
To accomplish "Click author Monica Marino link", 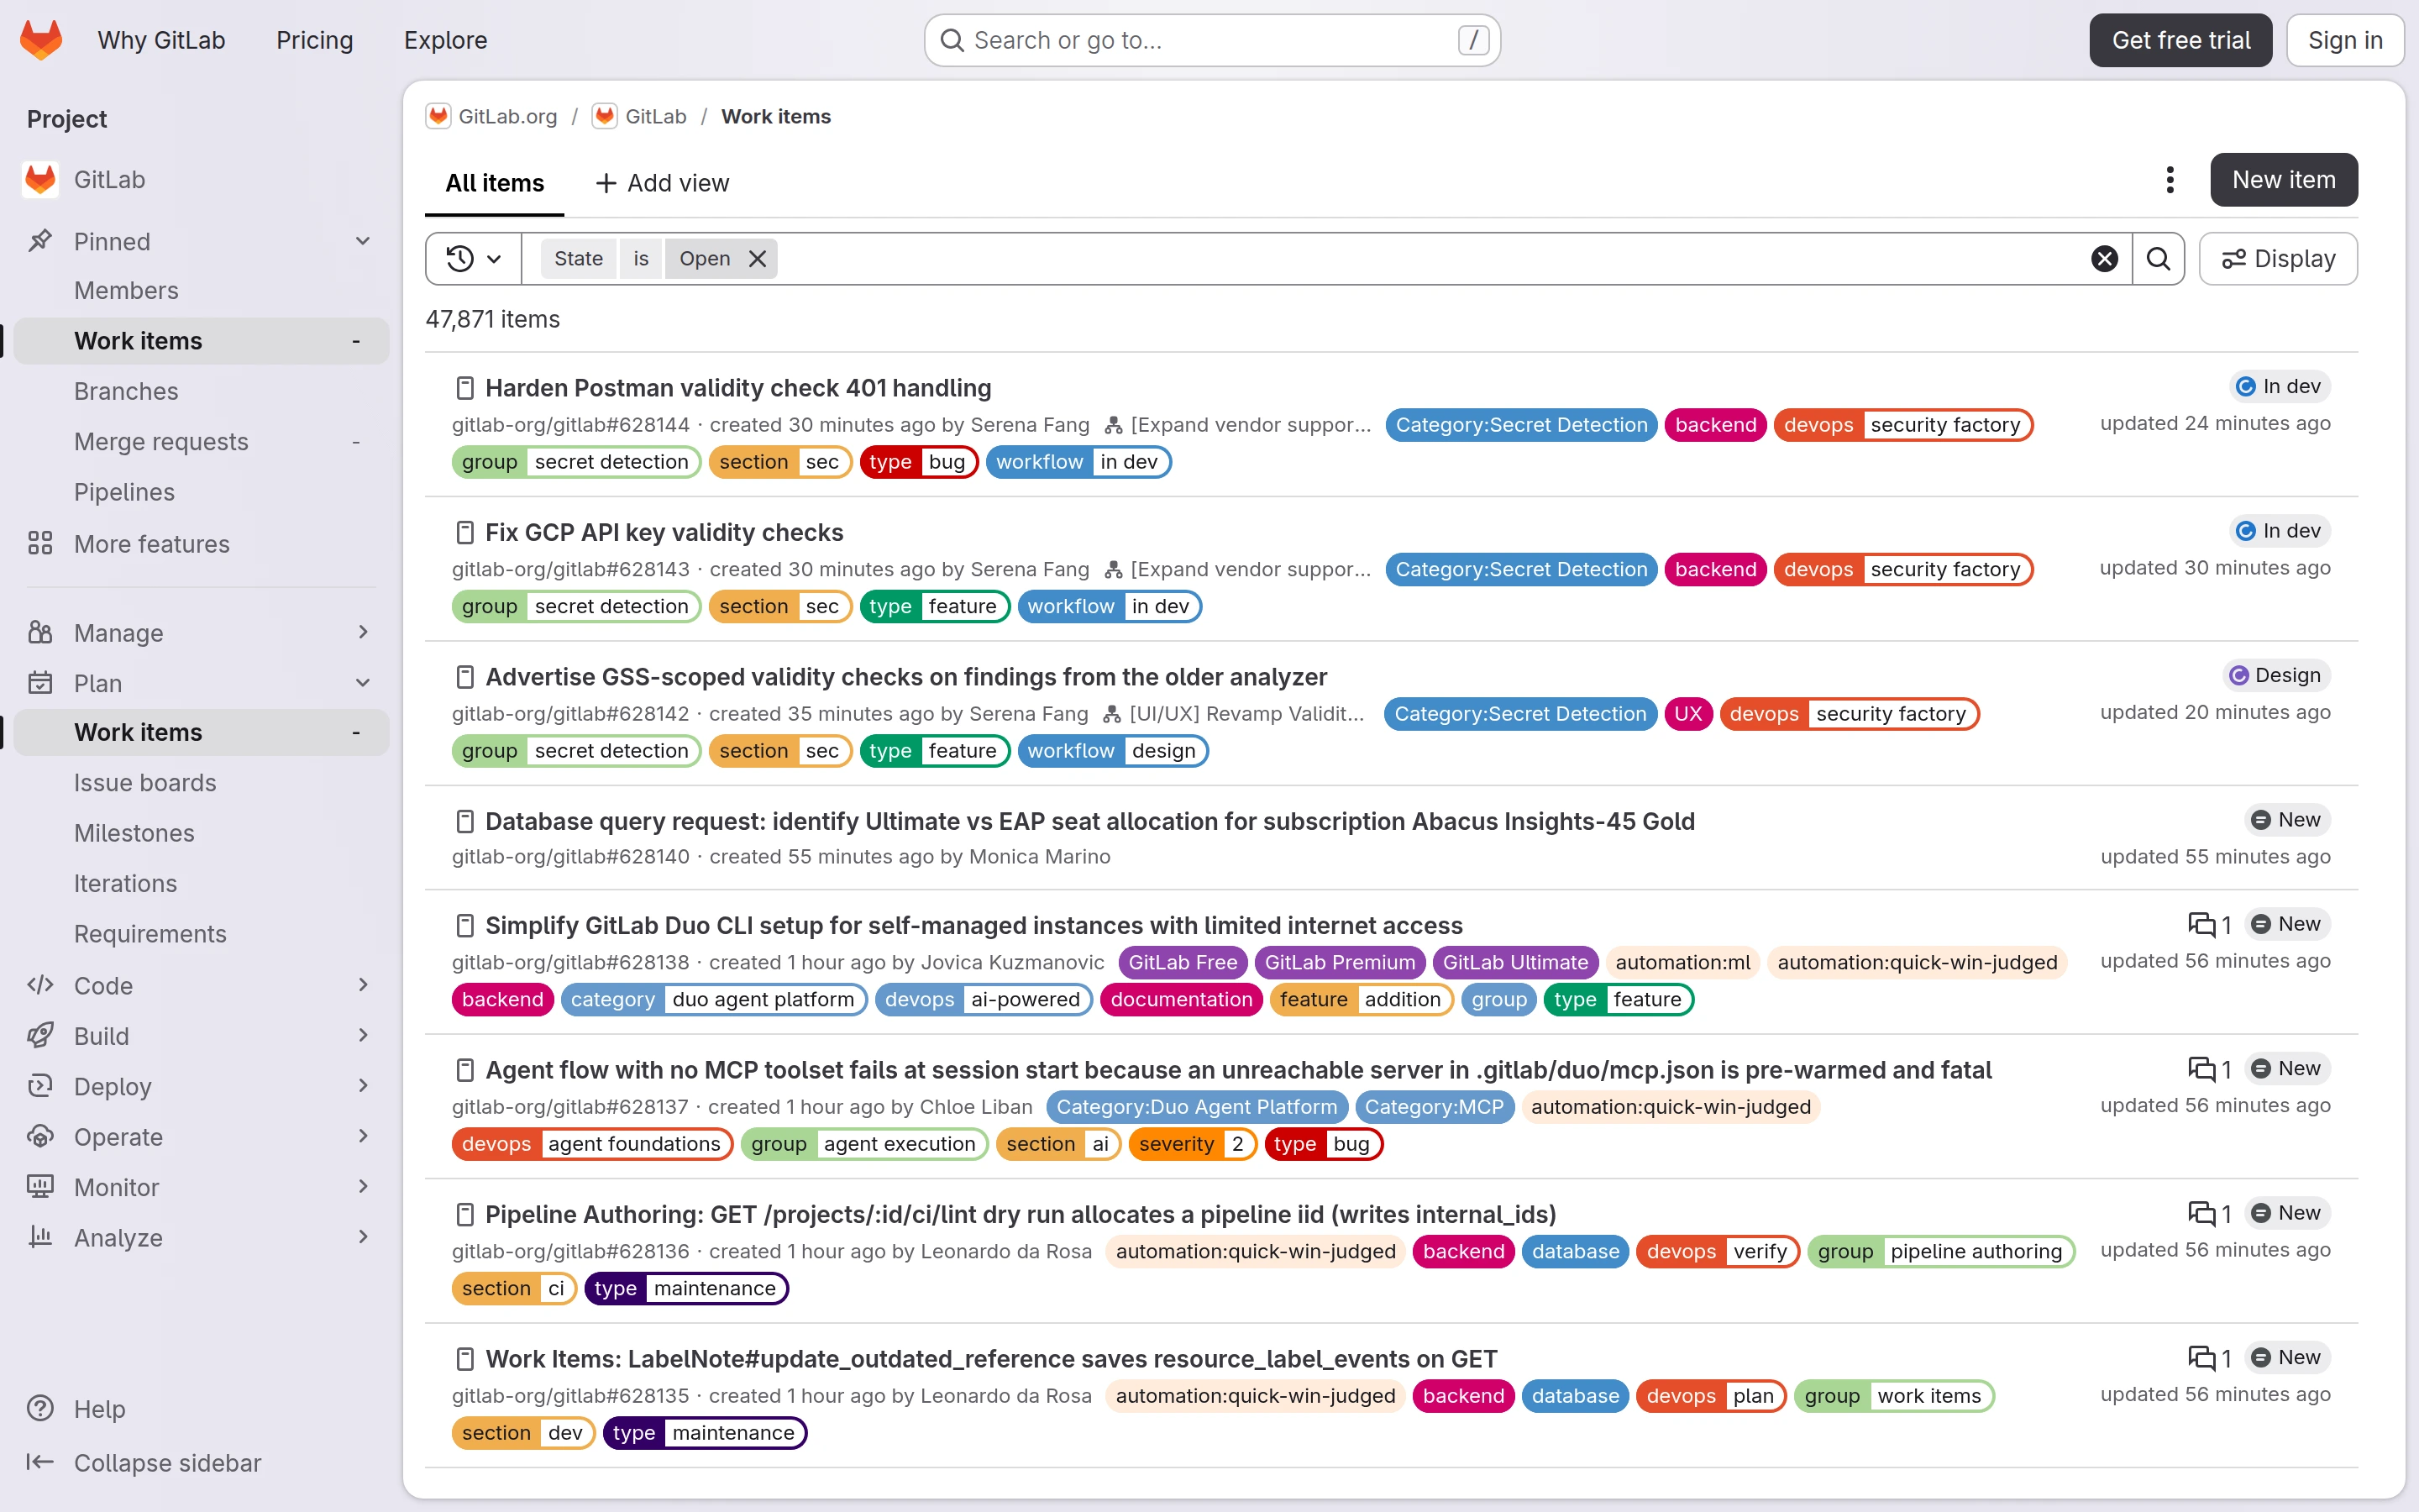I will click(1040, 857).
